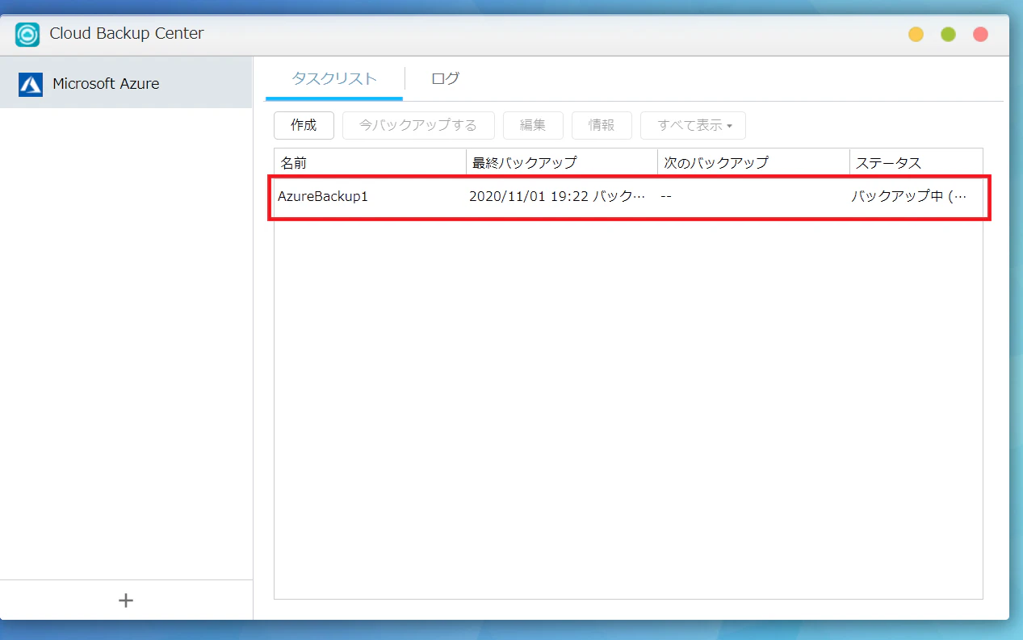Add a cloud account with plus icon
This screenshot has width=1023, height=640.
(126, 600)
